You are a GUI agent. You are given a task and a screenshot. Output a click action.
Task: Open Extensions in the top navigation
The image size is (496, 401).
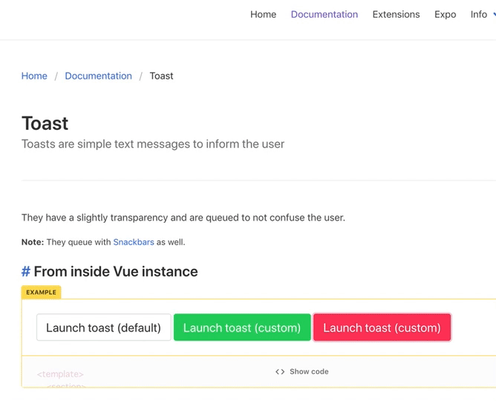point(396,14)
